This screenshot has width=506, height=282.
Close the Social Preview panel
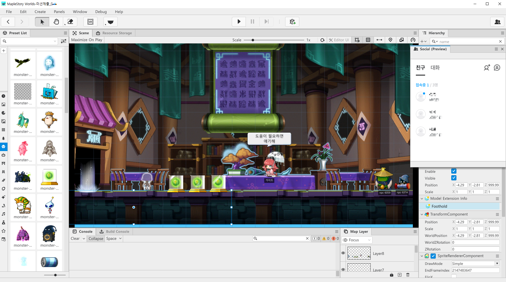(x=502, y=49)
